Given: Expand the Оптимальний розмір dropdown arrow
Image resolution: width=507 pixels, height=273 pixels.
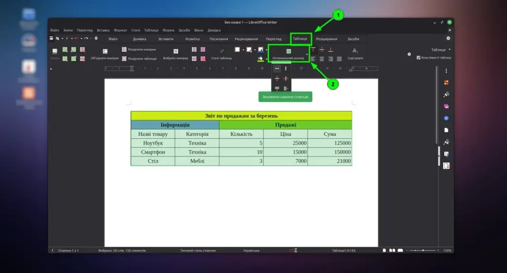Looking at the screenshot, I should 307,54.
